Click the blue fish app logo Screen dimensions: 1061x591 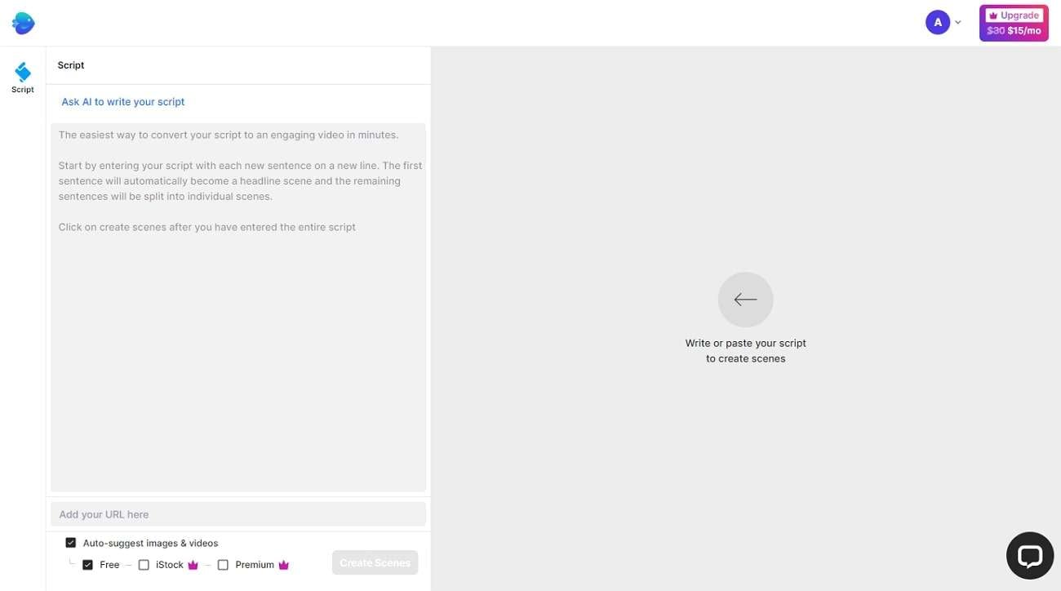click(x=23, y=23)
